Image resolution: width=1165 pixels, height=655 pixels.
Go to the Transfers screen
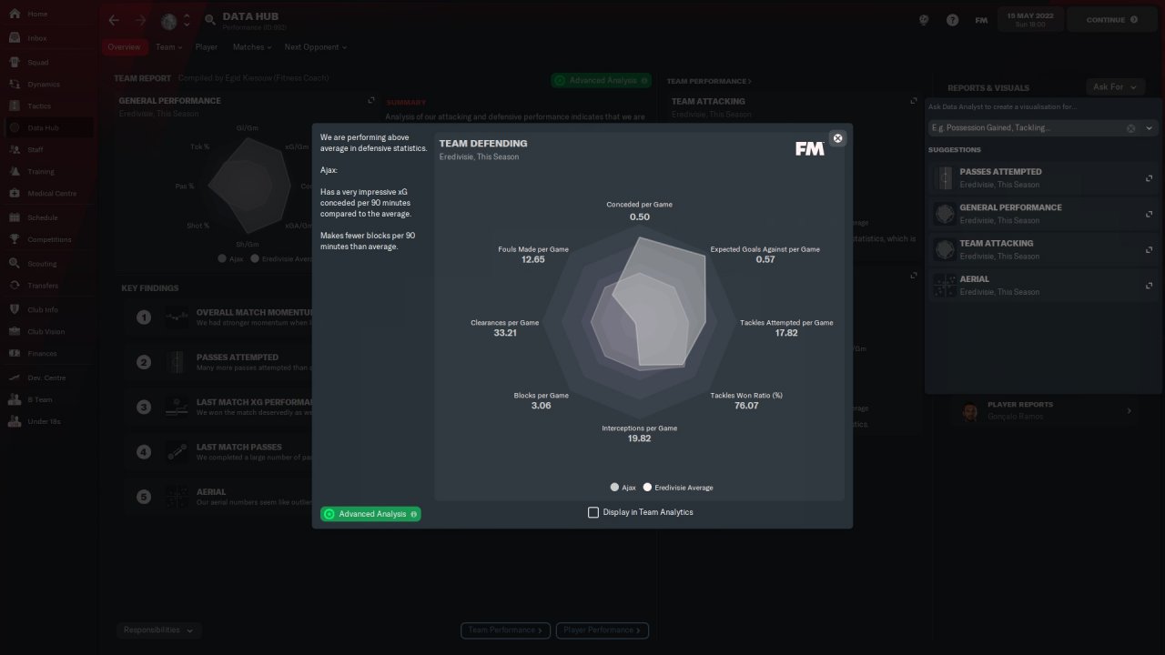click(47, 286)
